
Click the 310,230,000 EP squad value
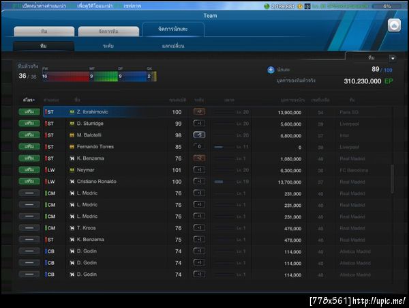coord(368,81)
